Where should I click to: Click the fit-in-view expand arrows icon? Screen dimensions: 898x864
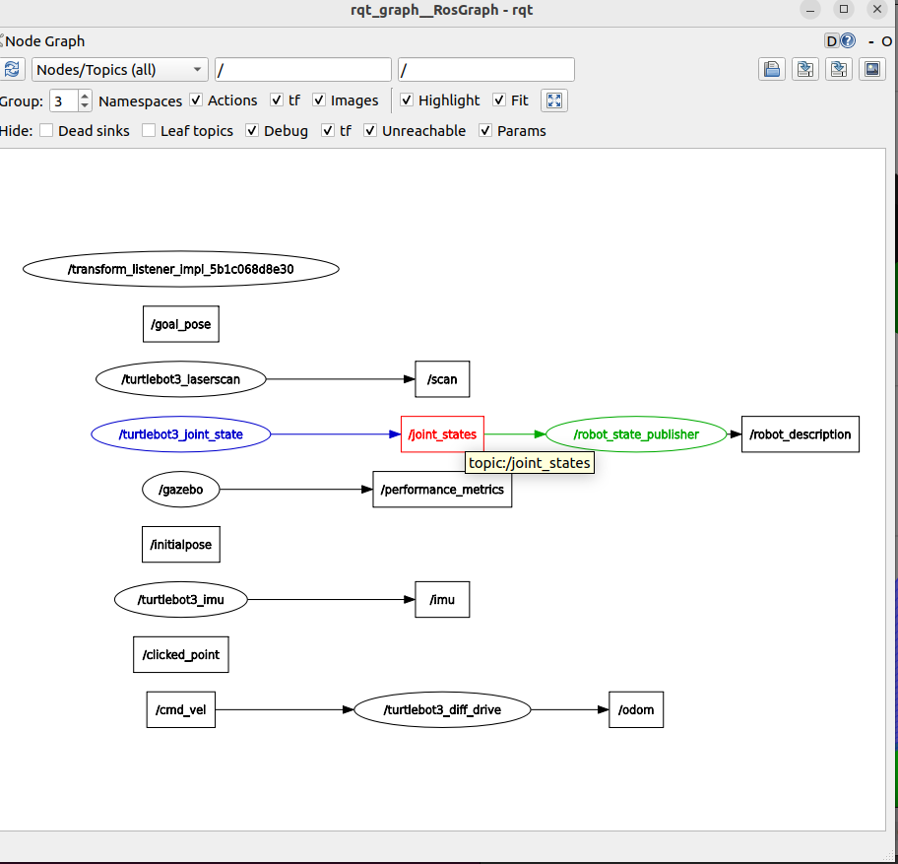553,100
